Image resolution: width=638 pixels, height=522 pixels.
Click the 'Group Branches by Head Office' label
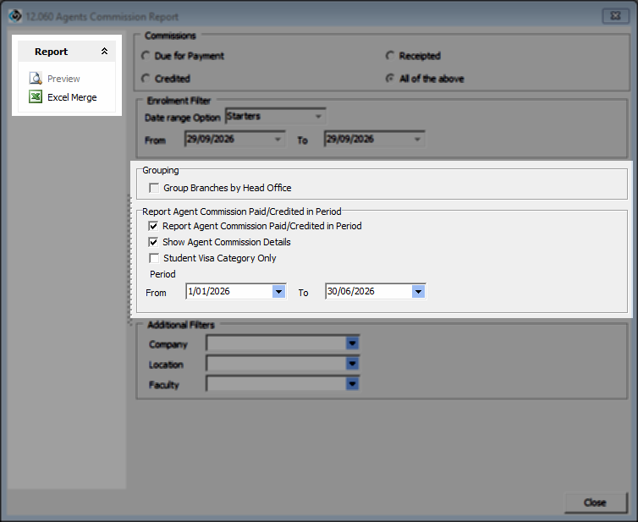pos(228,188)
